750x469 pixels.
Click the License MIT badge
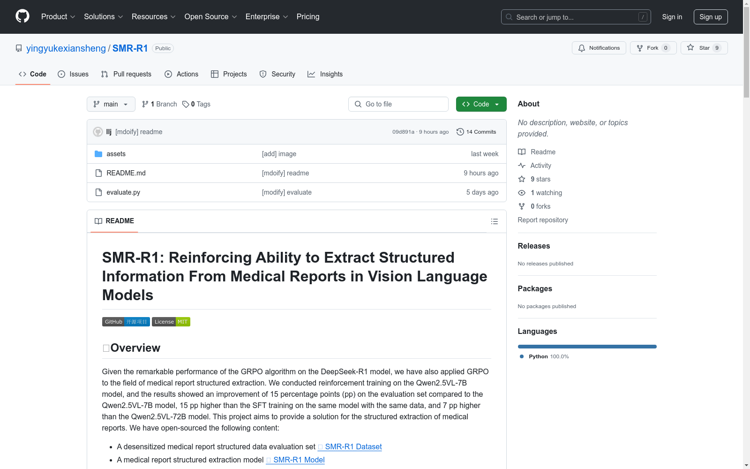[171, 322]
